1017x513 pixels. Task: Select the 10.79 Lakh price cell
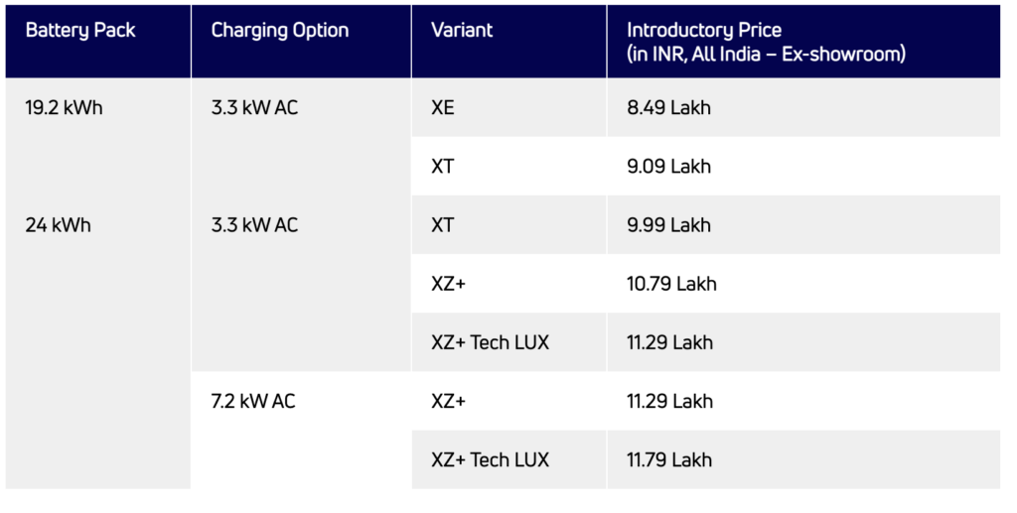point(672,284)
